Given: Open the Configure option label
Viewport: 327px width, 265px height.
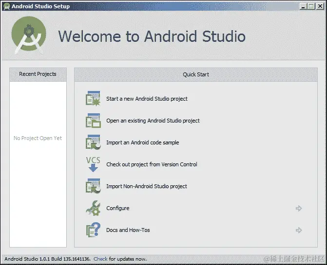Looking at the screenshot, I should 118,208.
